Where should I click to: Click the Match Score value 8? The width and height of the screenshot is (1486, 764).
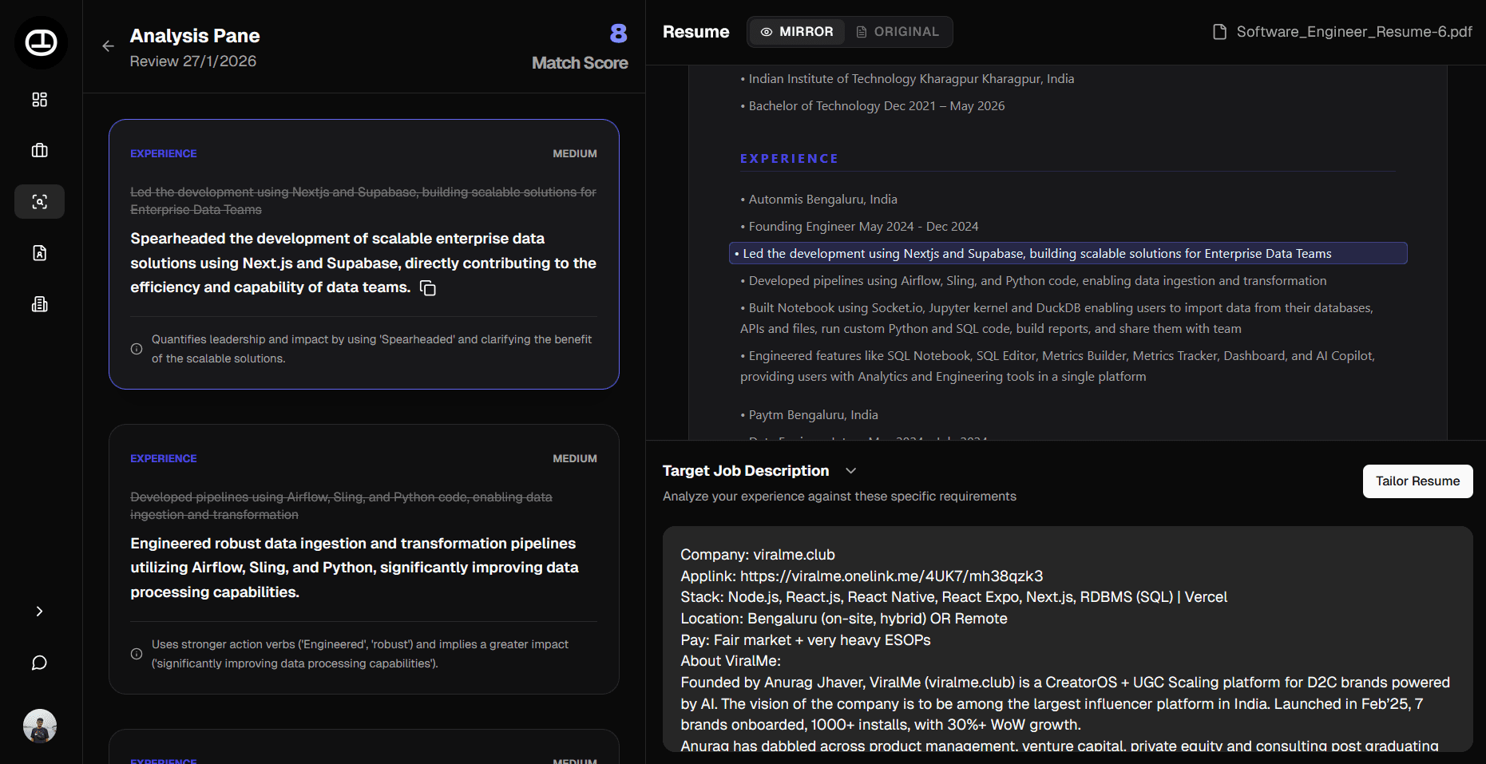pos(618,34)
